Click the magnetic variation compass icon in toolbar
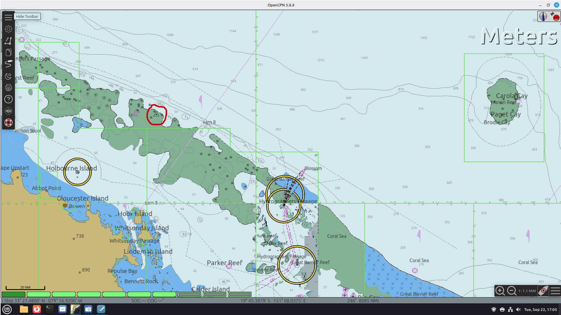 coord(8,111)
